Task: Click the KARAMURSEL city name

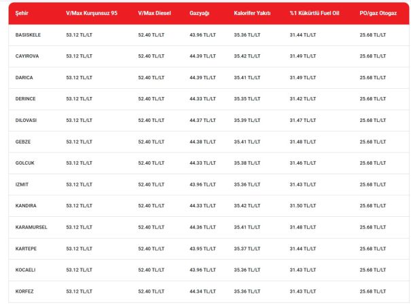Action: pyautogui.click(x=31, y=227)
